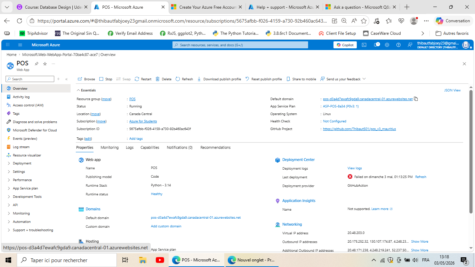This screenshot has height=267, width=475.
Task: Click Reset publish profile
Action: [x=264, y=79]
